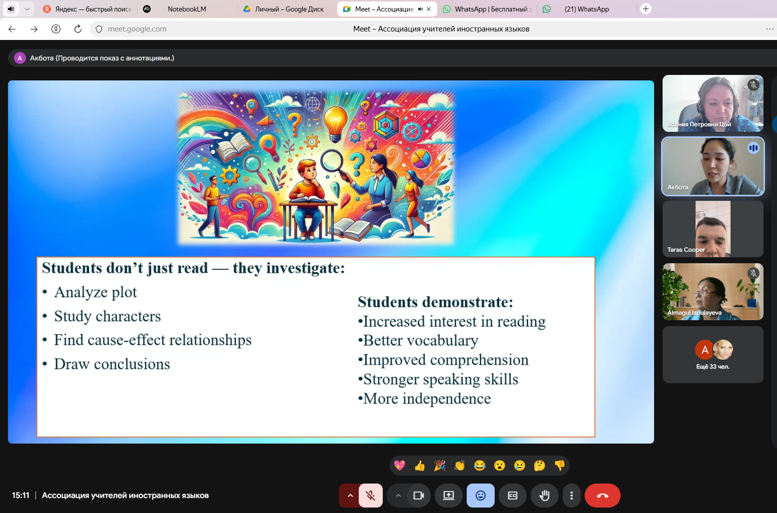
Task: Open the browser tab list dropdown arrow
Action: coord(27,9)
